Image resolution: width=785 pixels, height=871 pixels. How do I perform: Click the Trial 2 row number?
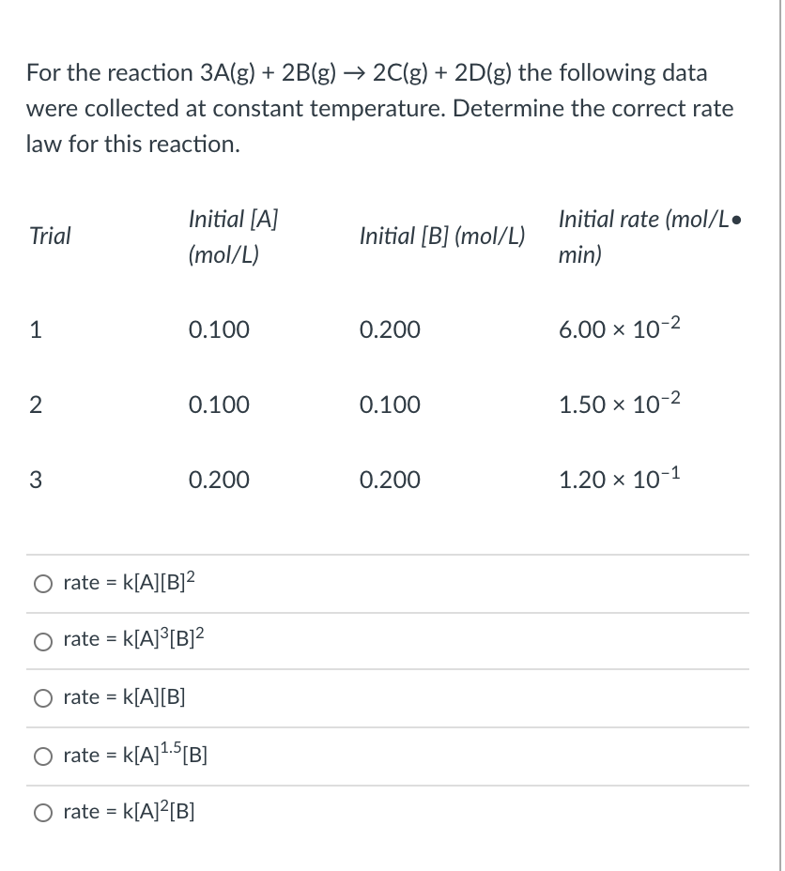tap(36, 405)
